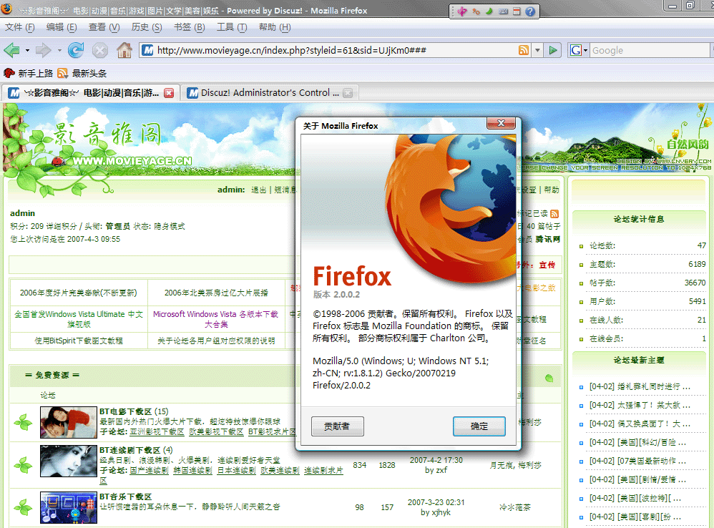This screenshot has height=528, width=714.
Task: Click the Back navigation arrow
Action: [11, 49]
